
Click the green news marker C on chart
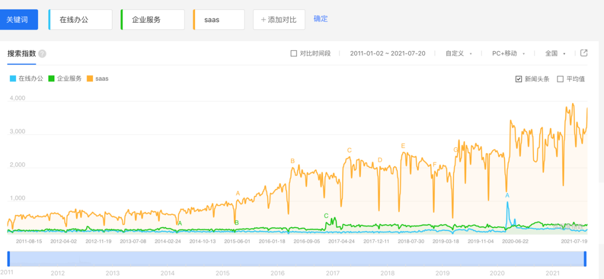[x=326, y=215]
